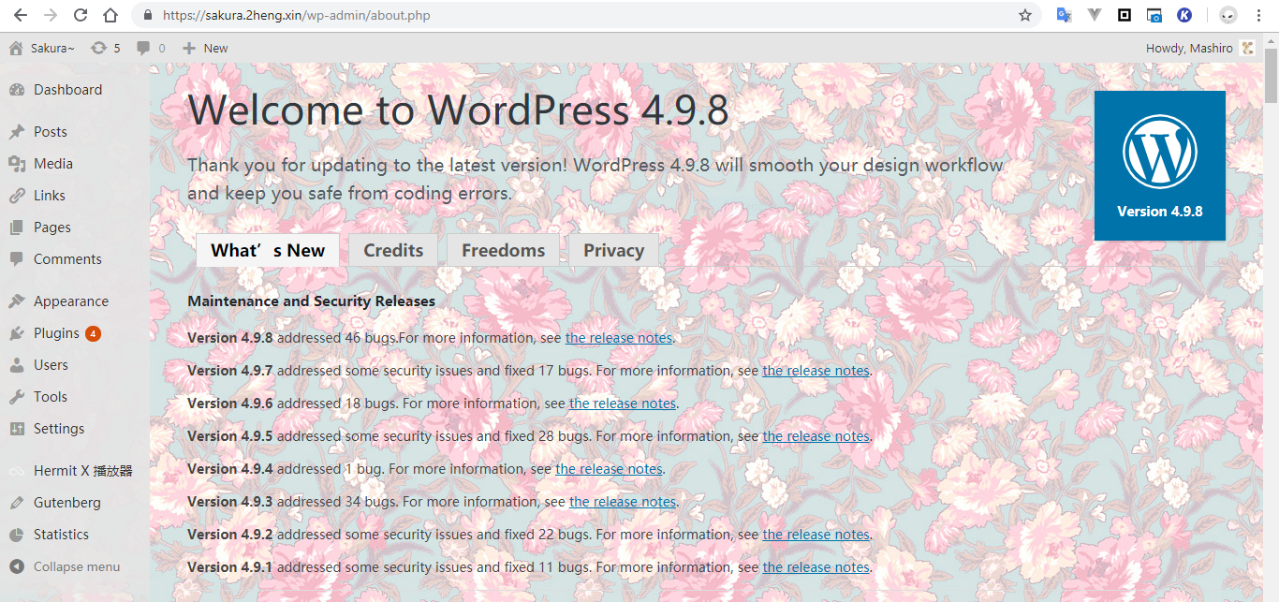The image size is (1279, 602).
Task: Click the Plugins update count badge 4
Action: pyautogui.click(x=93, y=333)
